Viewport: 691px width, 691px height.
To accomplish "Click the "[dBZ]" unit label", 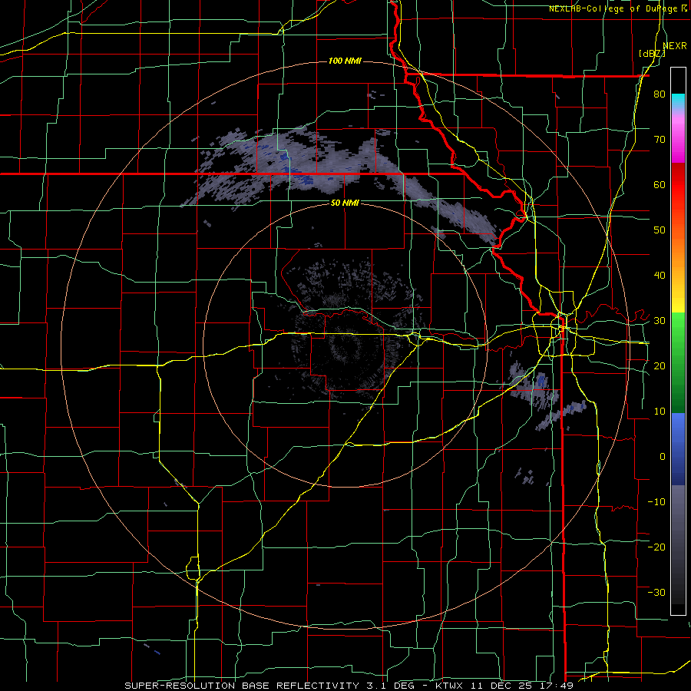I will tap(652, 53).
